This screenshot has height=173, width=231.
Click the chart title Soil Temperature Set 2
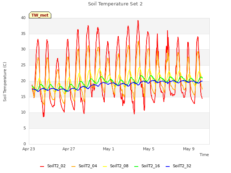(x=115, y=4)
